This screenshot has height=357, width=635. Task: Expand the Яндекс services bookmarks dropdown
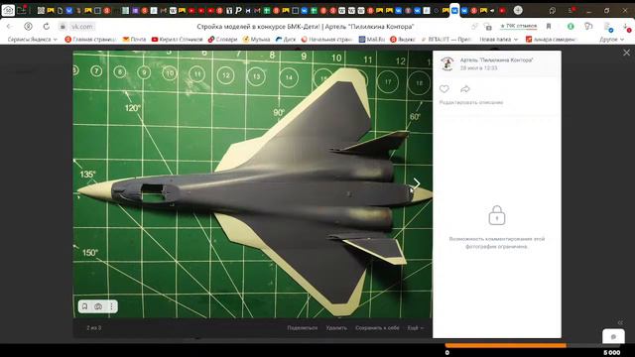click(33, 40)
